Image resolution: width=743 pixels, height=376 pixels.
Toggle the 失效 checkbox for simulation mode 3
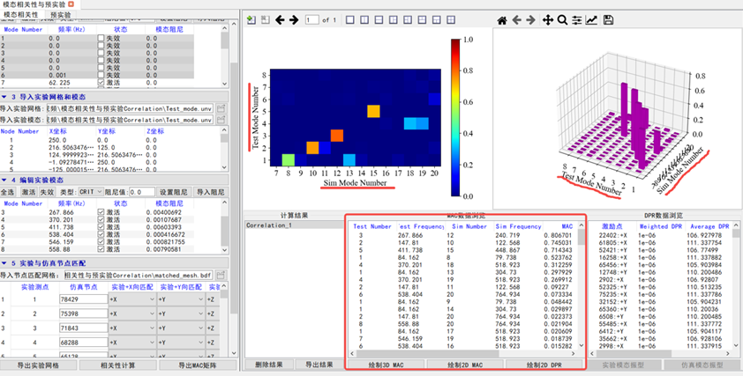[x=101, y=53]
